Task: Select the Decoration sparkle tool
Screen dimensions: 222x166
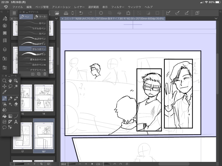Action: pyautogui.click(x=10, y=104)
